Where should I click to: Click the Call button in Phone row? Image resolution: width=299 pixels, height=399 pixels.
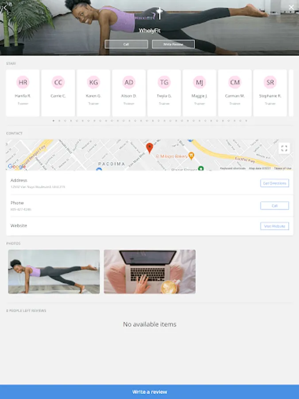[x=275, y=206]
